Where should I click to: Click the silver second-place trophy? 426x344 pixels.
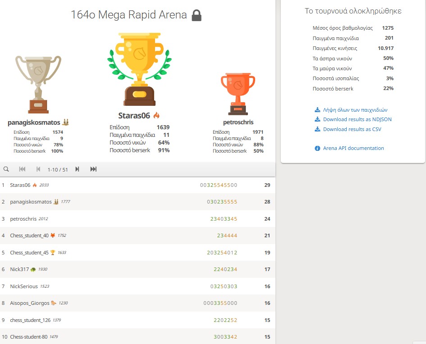38,84
